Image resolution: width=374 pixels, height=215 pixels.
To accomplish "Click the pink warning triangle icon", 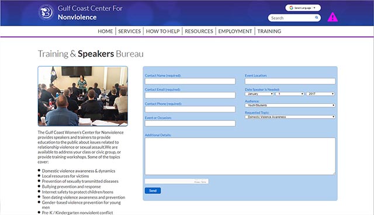I will coord(333,17).
